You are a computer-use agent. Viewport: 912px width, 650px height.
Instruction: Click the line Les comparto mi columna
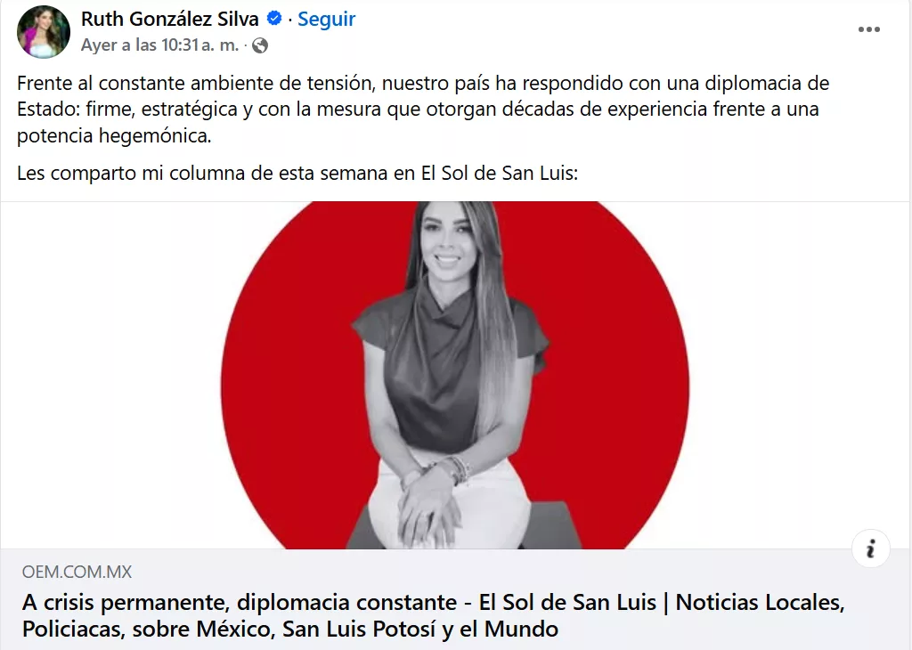point(297,174)
